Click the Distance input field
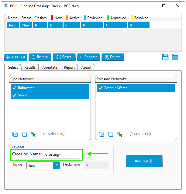The width and height of the screenshot is (186, 194). tap(97, 165)
